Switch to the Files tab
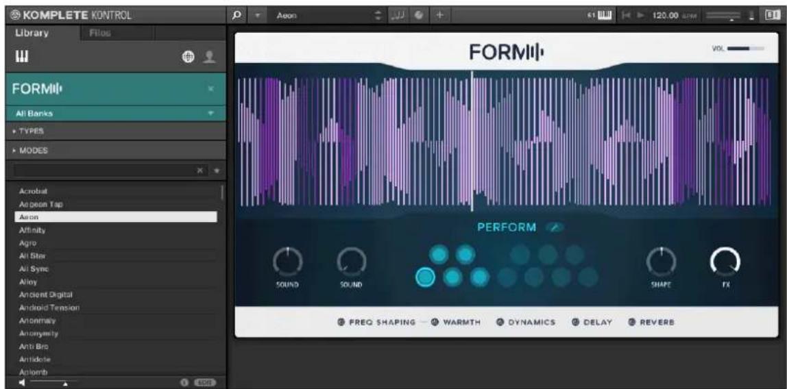 coord(99,33)
